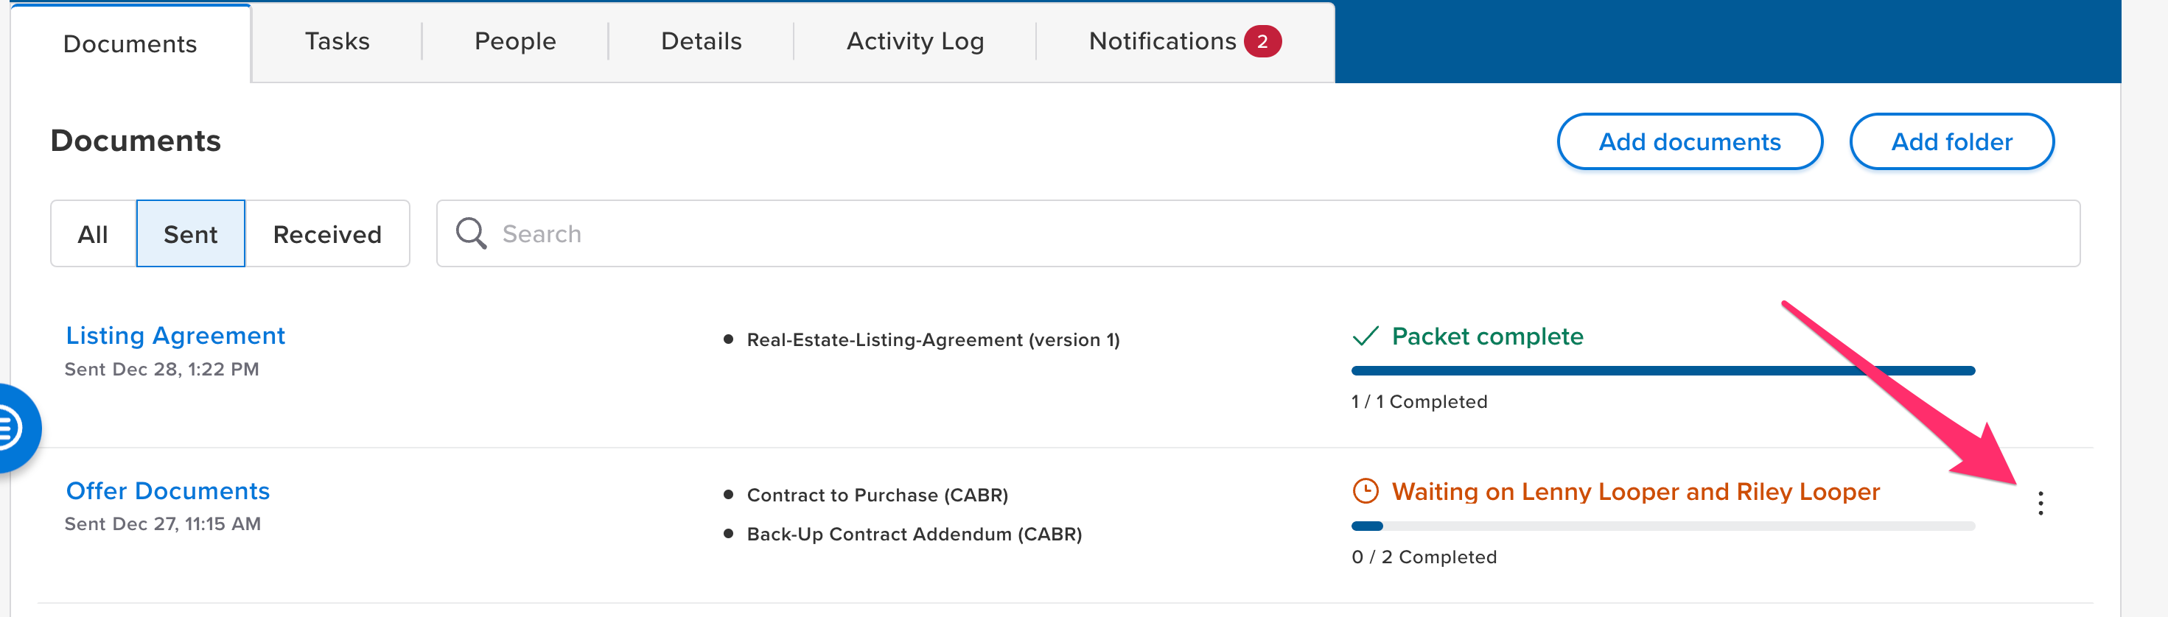Go to the Details tab
The width and height of the screenshot is (2168, 617).
(x=701, y=41)
